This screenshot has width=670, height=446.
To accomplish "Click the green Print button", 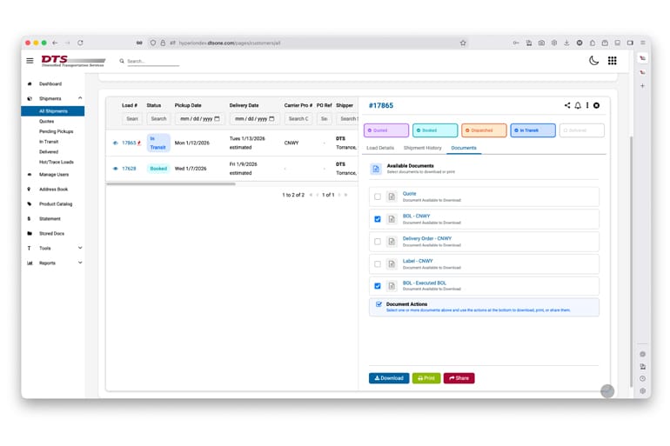I will coord(426,378).
